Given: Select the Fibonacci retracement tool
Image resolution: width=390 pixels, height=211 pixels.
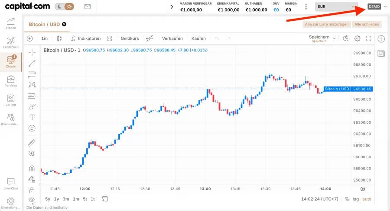Looking at the screenshot, I should tap(32, 74).
